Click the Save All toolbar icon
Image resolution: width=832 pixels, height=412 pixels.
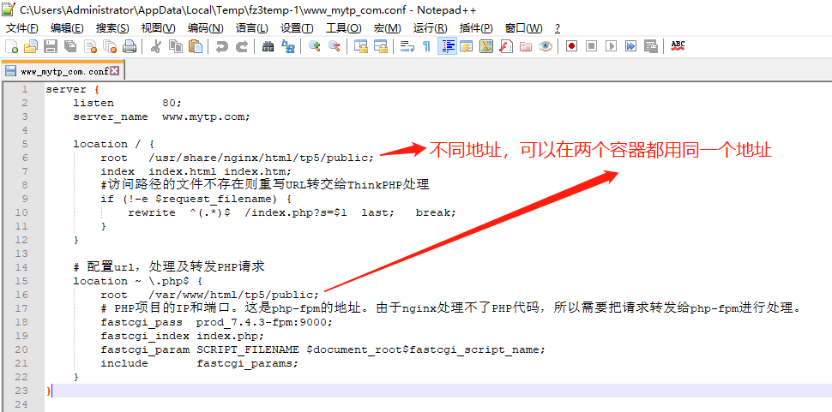tap(70, 46)
